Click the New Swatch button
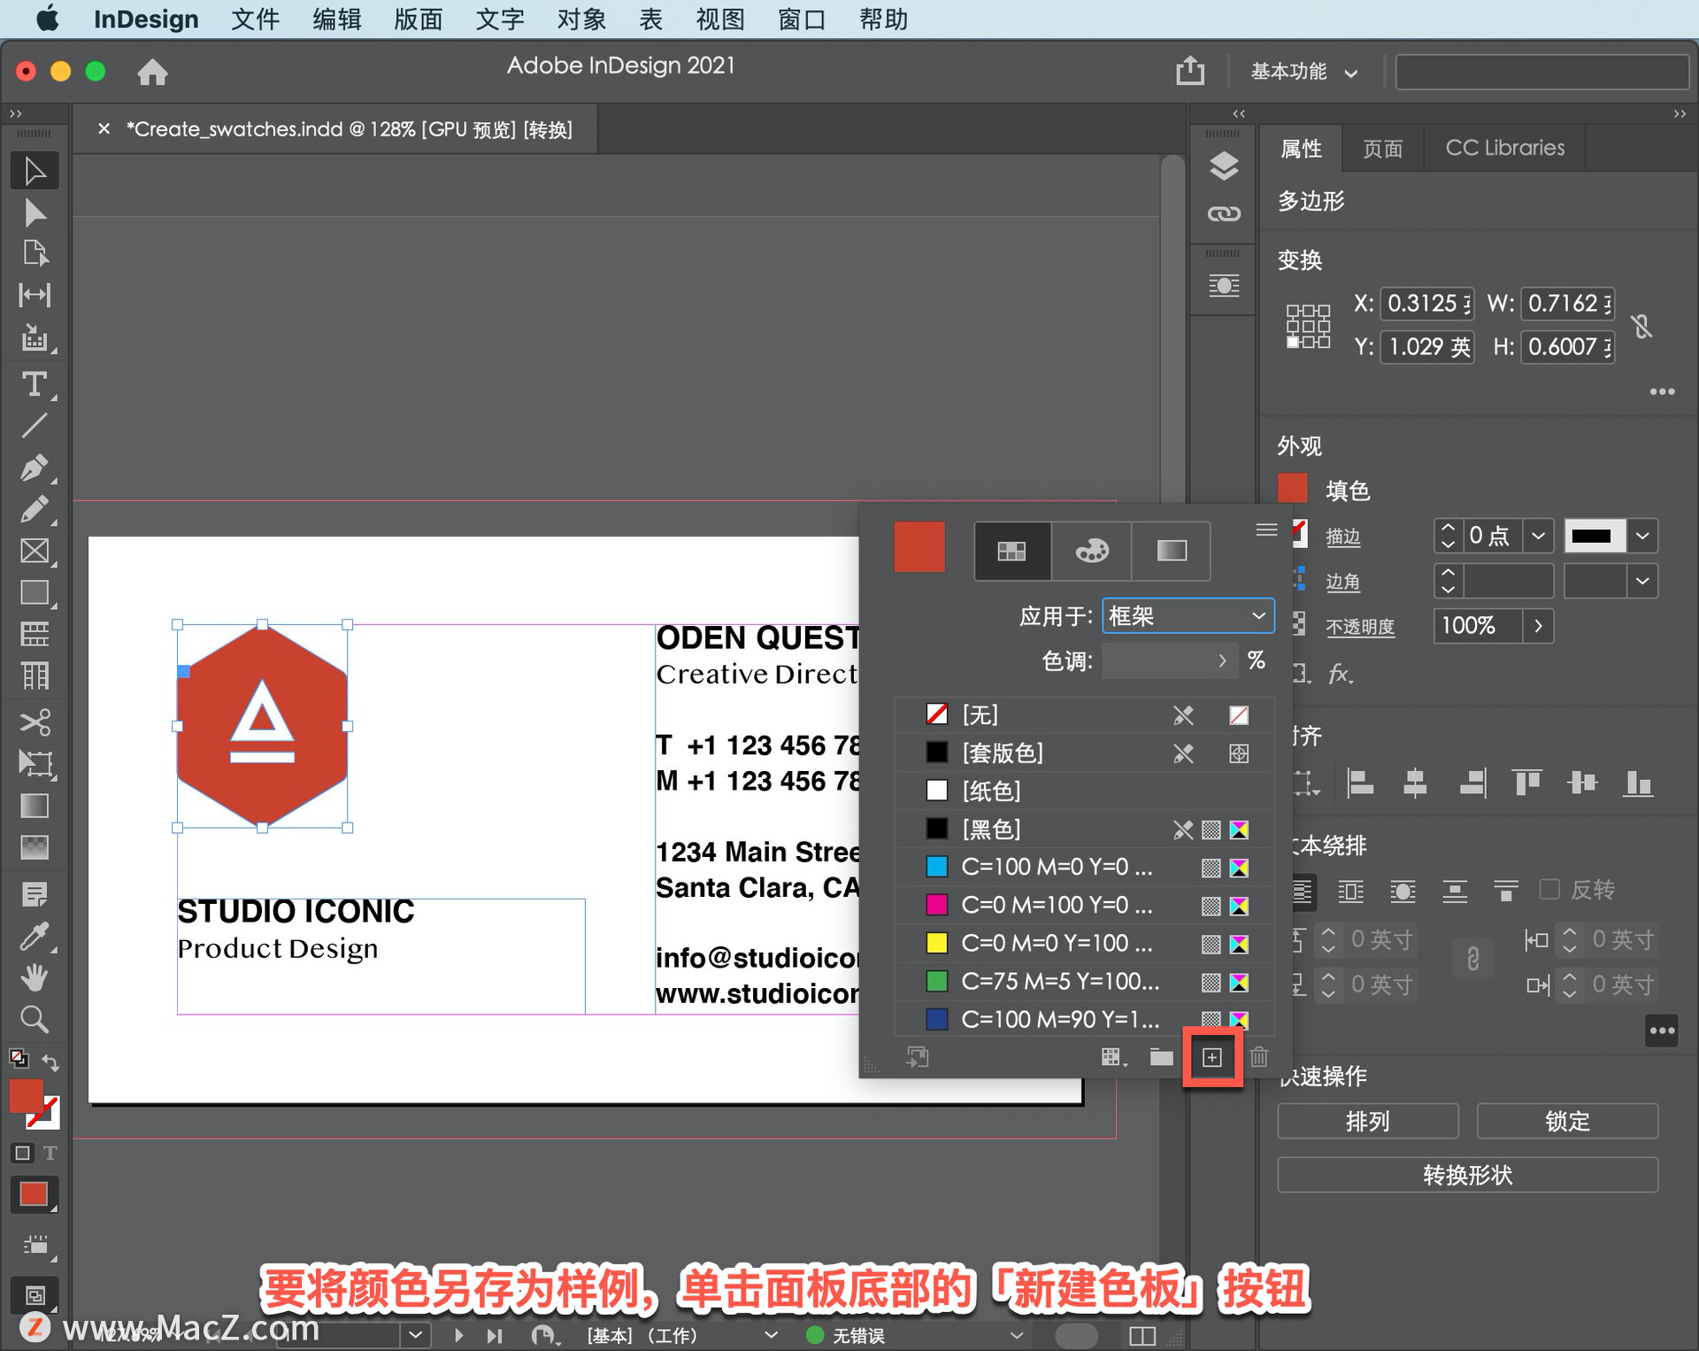 1212,1057
